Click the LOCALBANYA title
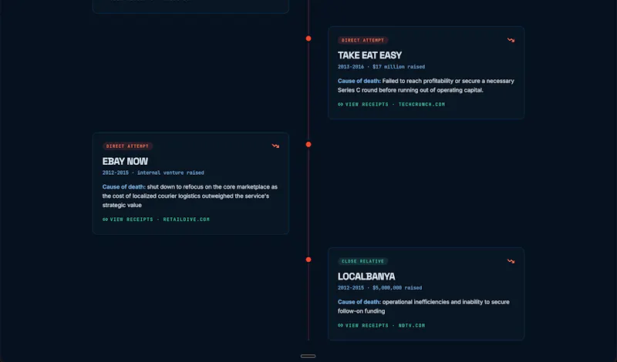This screenshot has height=362, width=617. pos(366,277)
